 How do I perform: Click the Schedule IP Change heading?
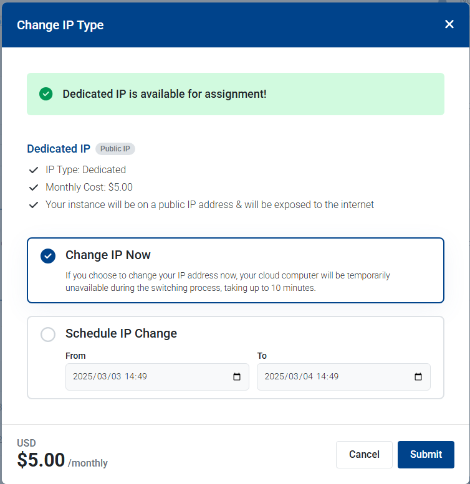click(121, 333)
